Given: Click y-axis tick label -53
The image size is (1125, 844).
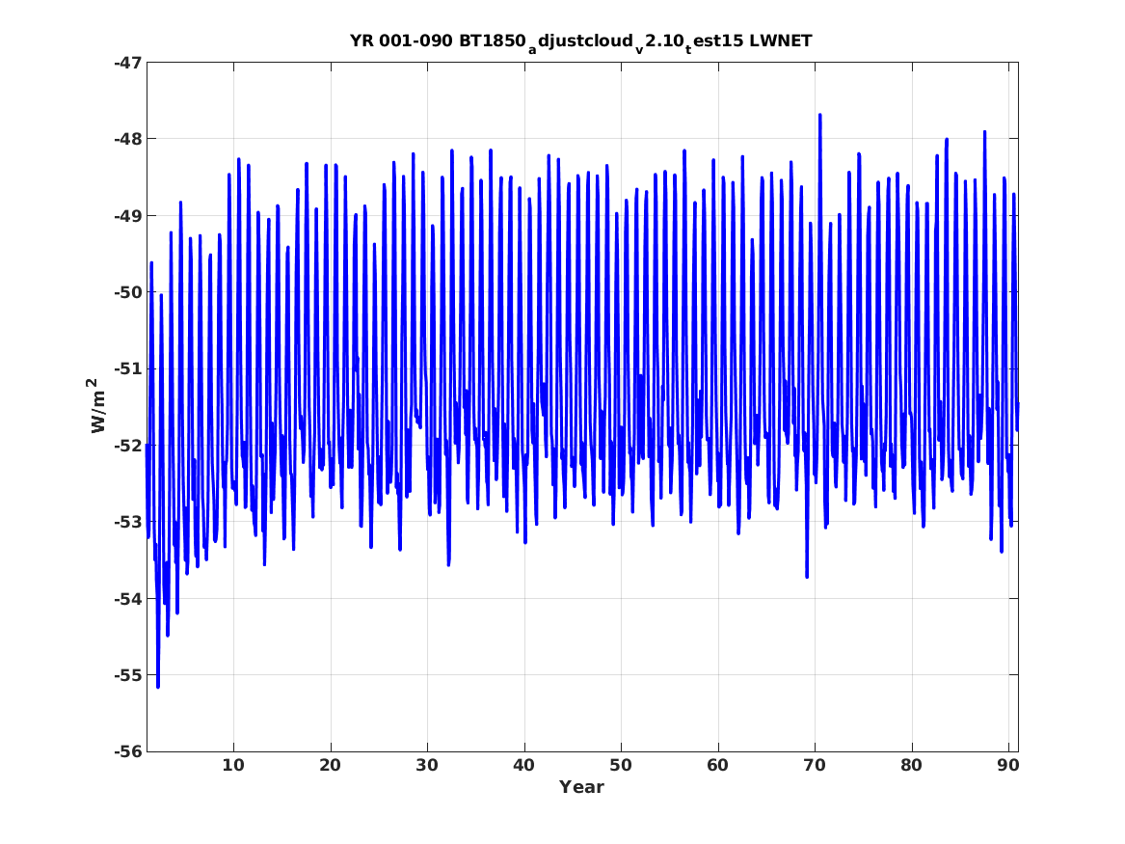Looking at the screenshot, I should click(x=127, y=522).
